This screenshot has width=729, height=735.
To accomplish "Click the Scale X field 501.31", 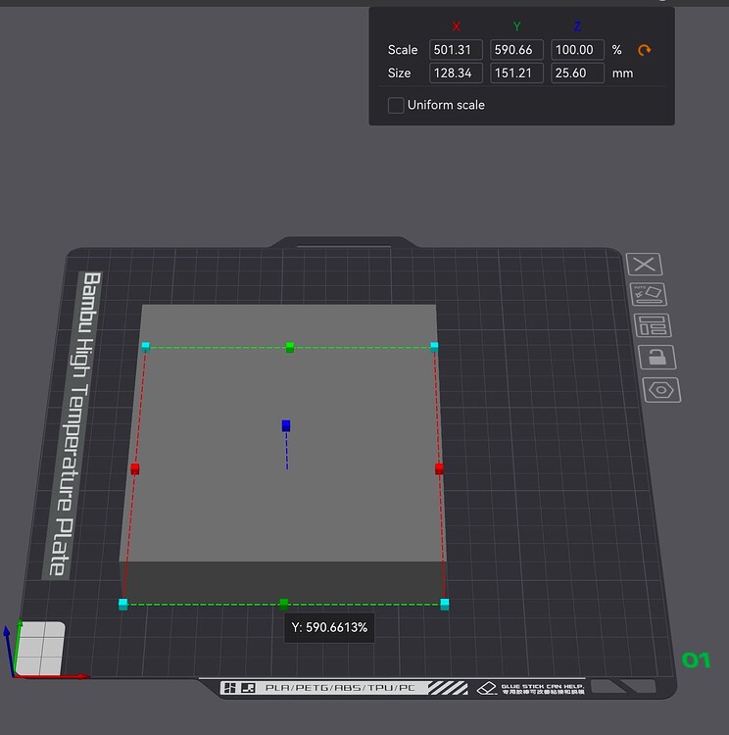I will click(456, 50).
